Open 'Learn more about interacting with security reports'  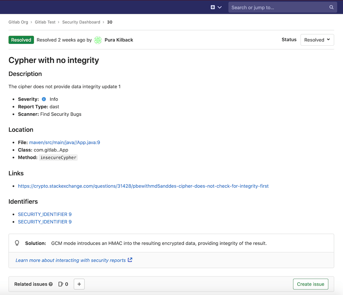point(71,260)
